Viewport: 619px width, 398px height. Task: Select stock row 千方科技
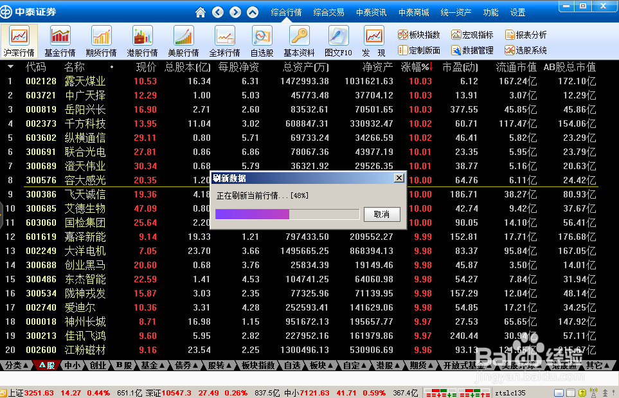[300, 123]
